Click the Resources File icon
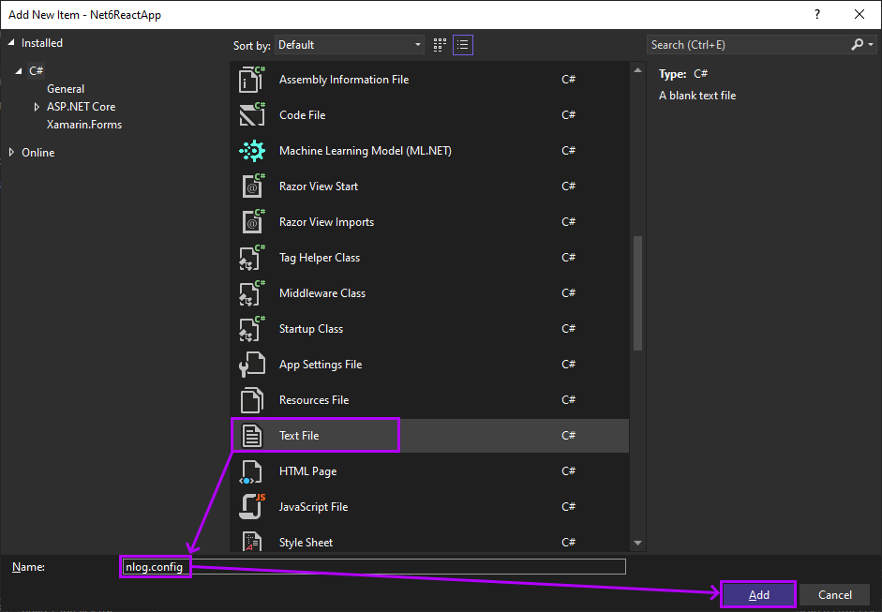This screenshot has width=882, height=612. (251, 400)
